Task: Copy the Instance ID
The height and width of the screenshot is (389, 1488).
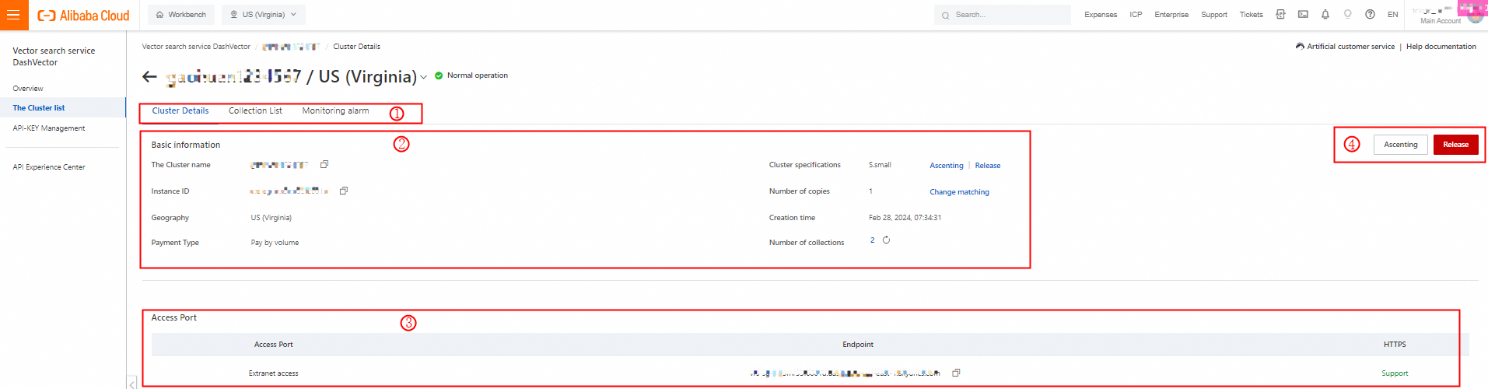Action: point(344,191)
